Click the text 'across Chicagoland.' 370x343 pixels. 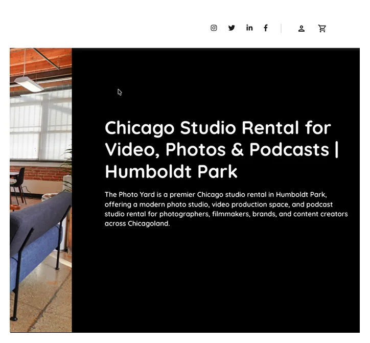click(137, 223)
